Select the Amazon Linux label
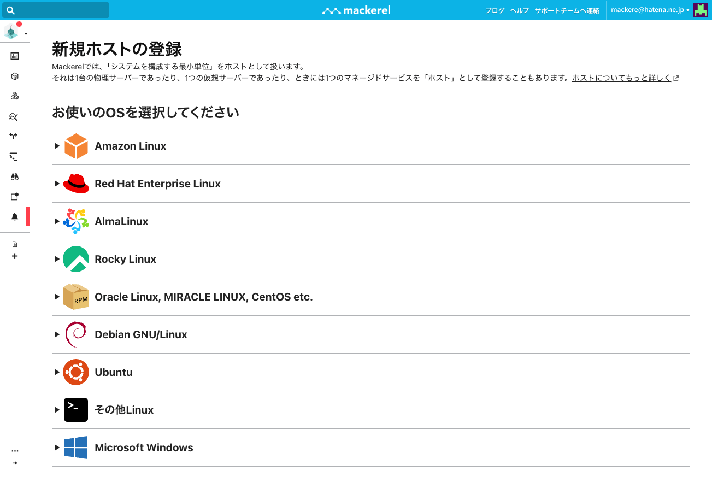Screen dimensions: 712x477 [x=131, y=146]
